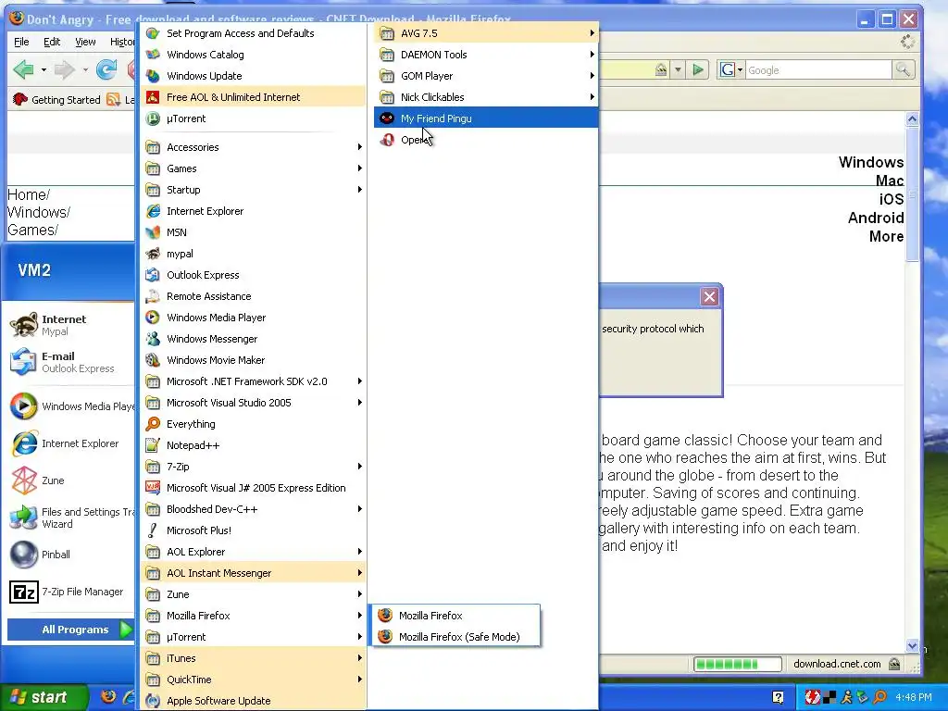Click the page scrollbar down arrow
Viewport: 948px width, 711px height.
coord(912,645)
